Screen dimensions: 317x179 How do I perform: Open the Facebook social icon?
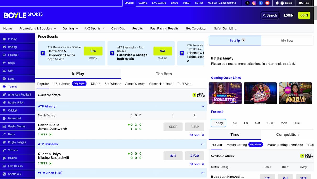point(261,3)
